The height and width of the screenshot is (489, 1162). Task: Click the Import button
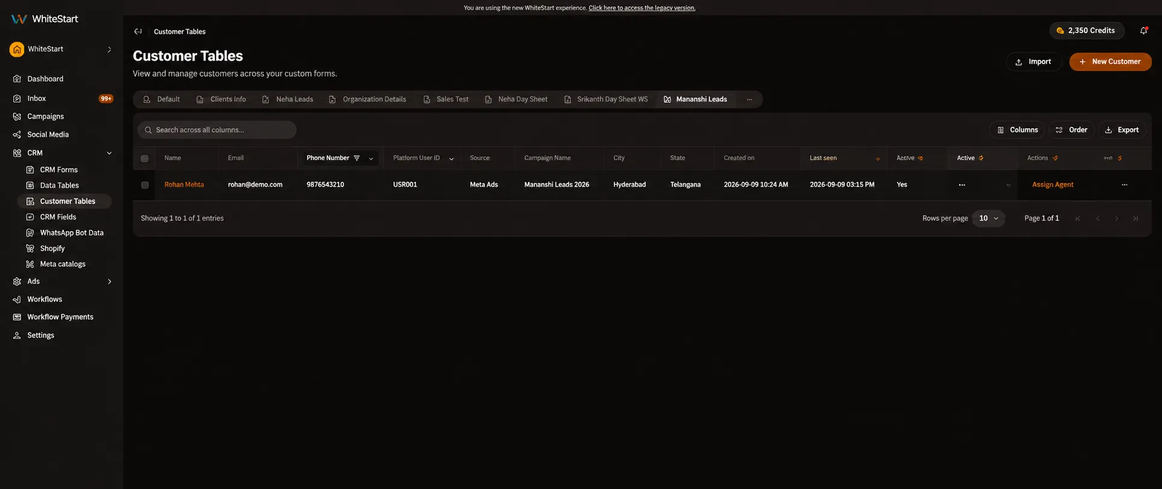[1033, 62]
